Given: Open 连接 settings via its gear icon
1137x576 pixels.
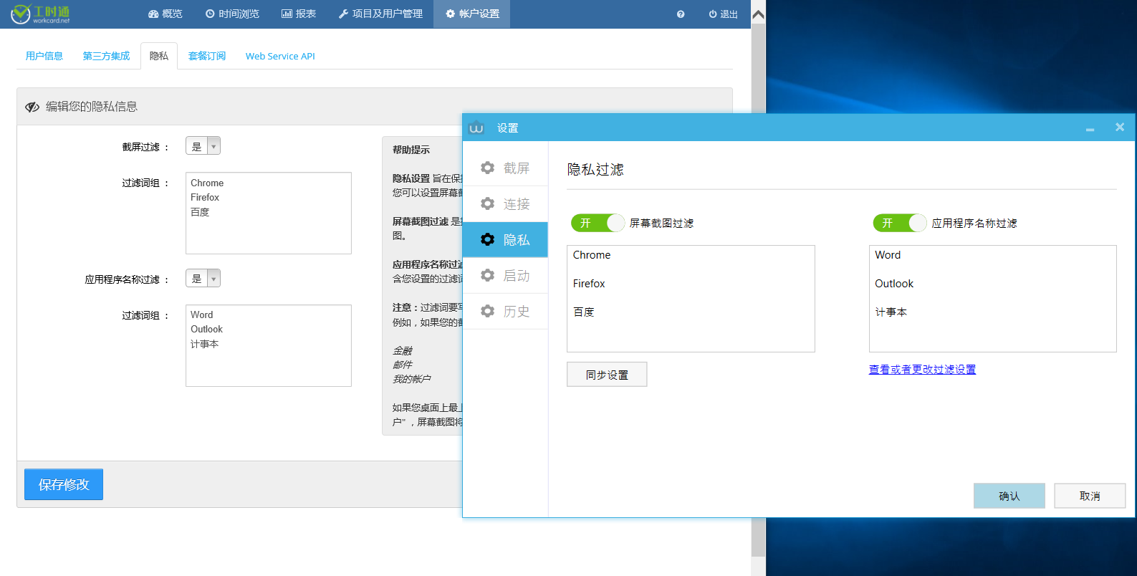Looking at the screenshot, I should point(488,203).
